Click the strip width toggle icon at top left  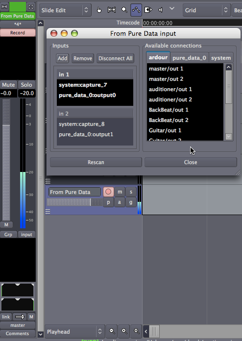tap(4, 6)
